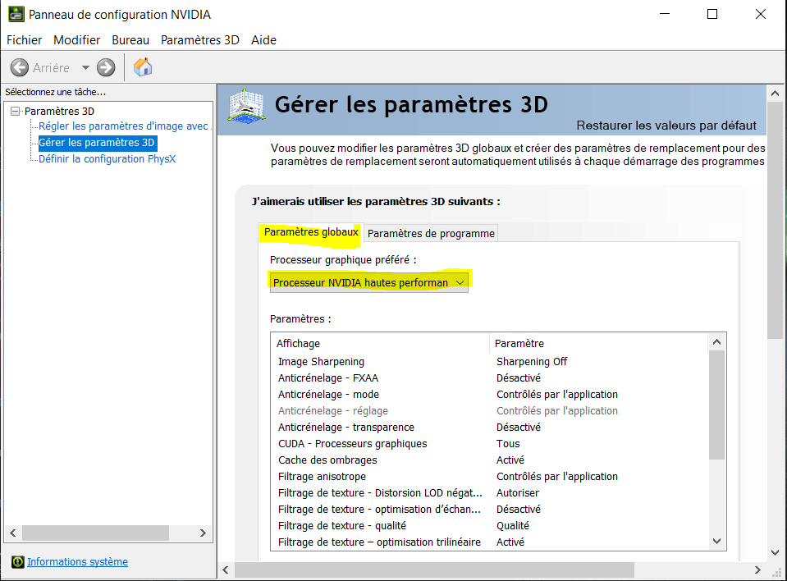Screen dimensions: 787x581
Task: Click settings list scroll down arrow
Action: (x=716, y=542)
